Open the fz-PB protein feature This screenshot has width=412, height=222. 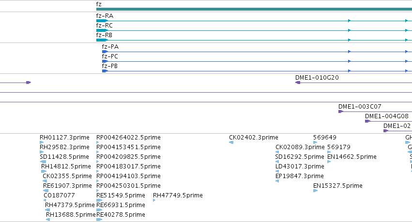(257, 71)
